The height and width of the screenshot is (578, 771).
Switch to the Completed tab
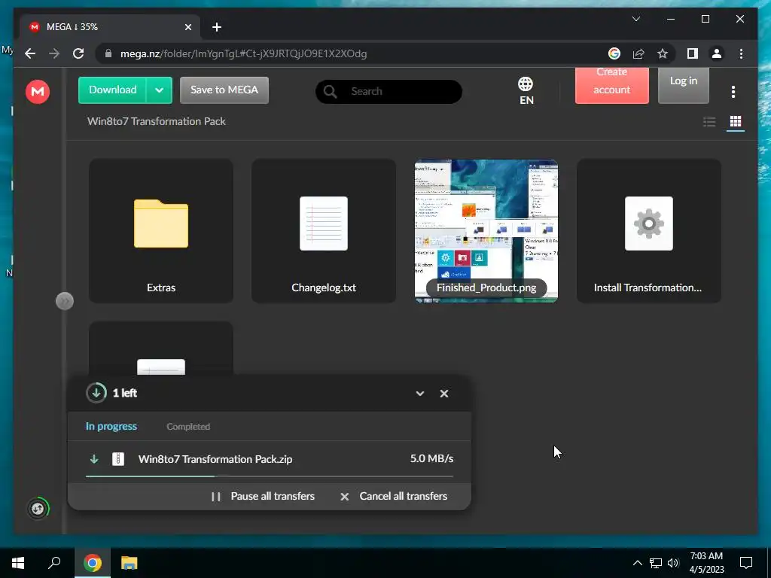point(188,427)
